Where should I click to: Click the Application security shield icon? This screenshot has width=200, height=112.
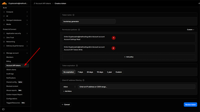(4, 34)
